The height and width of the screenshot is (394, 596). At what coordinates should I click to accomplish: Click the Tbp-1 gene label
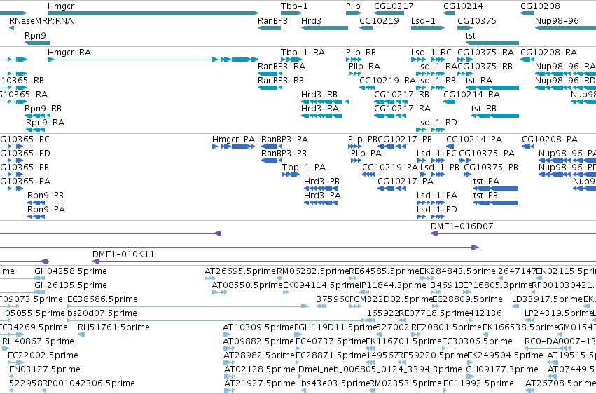[294, 6]
